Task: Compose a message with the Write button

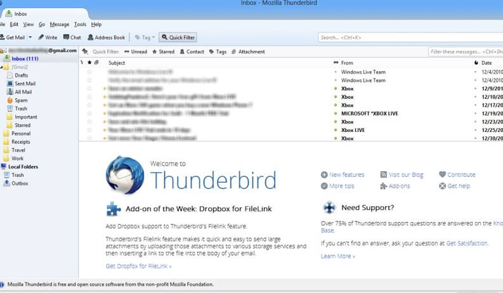Action: (48, 37)
